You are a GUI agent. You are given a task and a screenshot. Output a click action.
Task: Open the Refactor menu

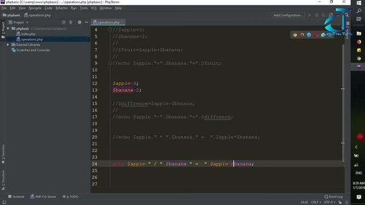(x=62, y=8)
